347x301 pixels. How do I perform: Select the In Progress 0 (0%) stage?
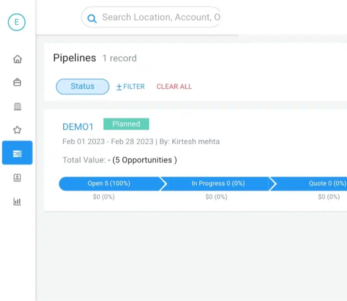tap(218, 183)
